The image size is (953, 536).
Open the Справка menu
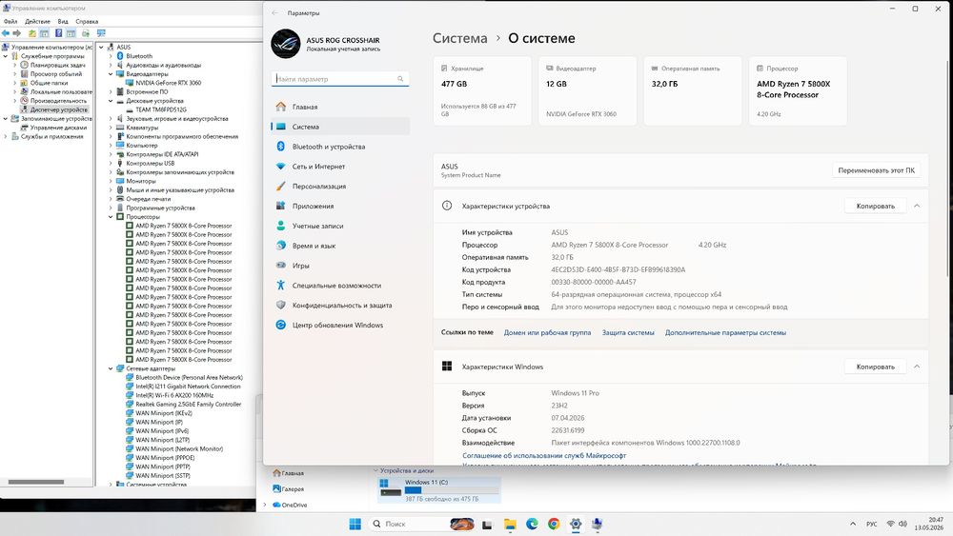[x=87, y=21]
